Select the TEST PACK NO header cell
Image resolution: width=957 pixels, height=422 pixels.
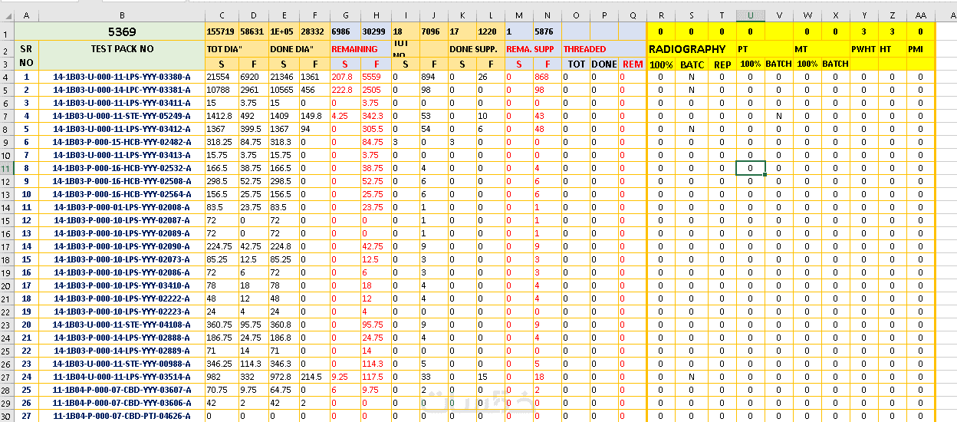(x=121, y=48)
